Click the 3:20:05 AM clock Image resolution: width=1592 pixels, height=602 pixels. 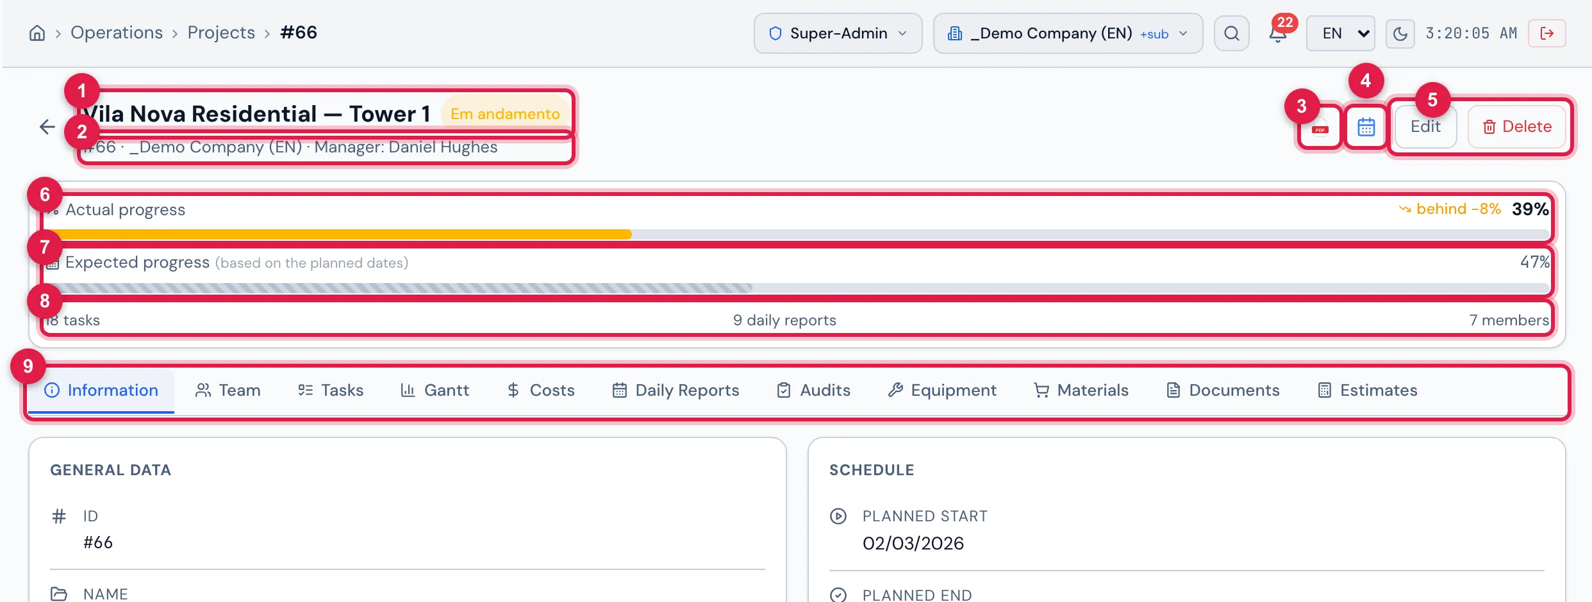[x=1471, y=33]
